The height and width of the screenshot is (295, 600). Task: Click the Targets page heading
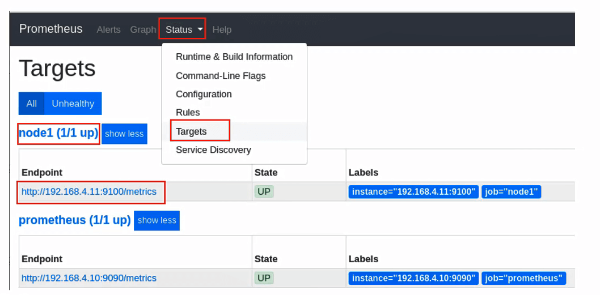(x=57, y=69)
